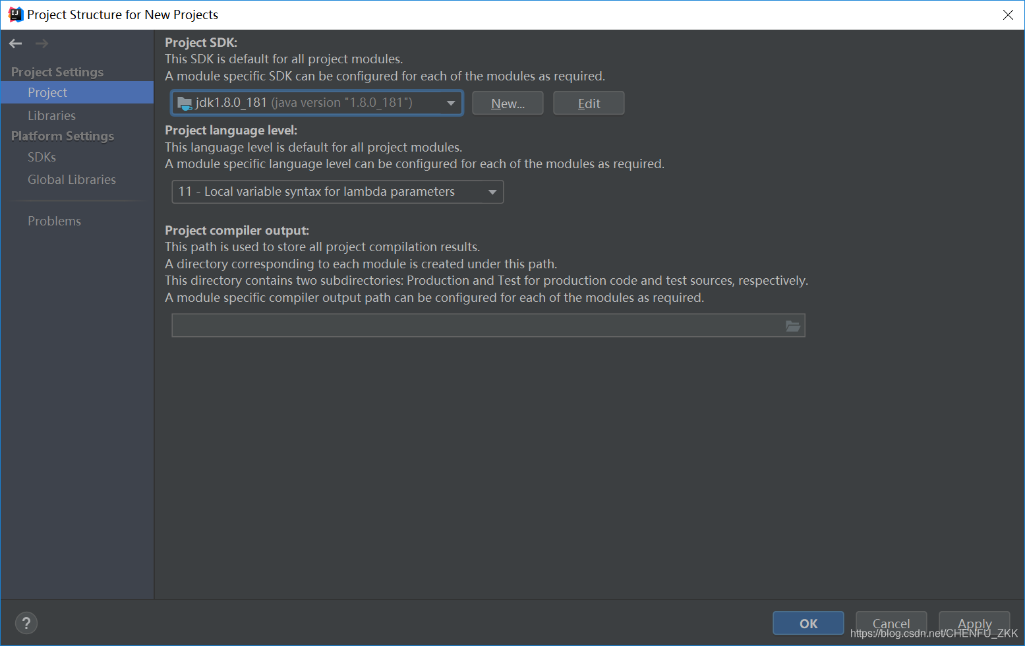This screenshot has width=1025, height=646.
Task: Click the New... SDK button
Action: click(508, 103)
